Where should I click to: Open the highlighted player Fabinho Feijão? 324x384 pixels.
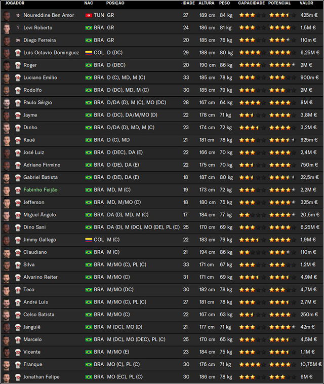(40, 190)
